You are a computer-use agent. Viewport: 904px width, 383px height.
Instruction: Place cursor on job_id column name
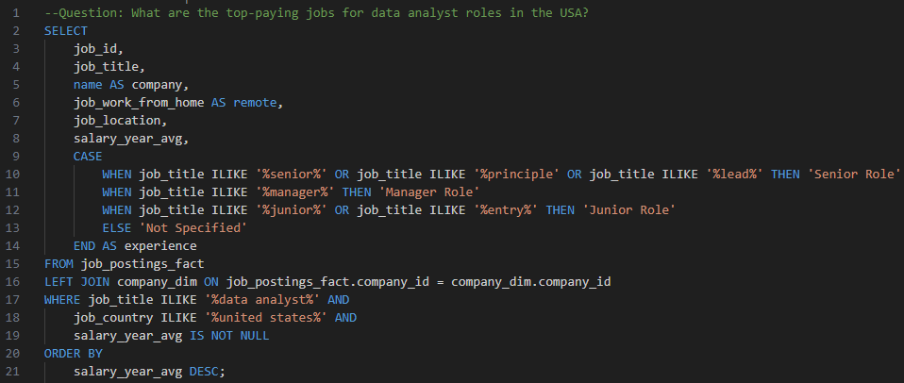coord(96,49)
